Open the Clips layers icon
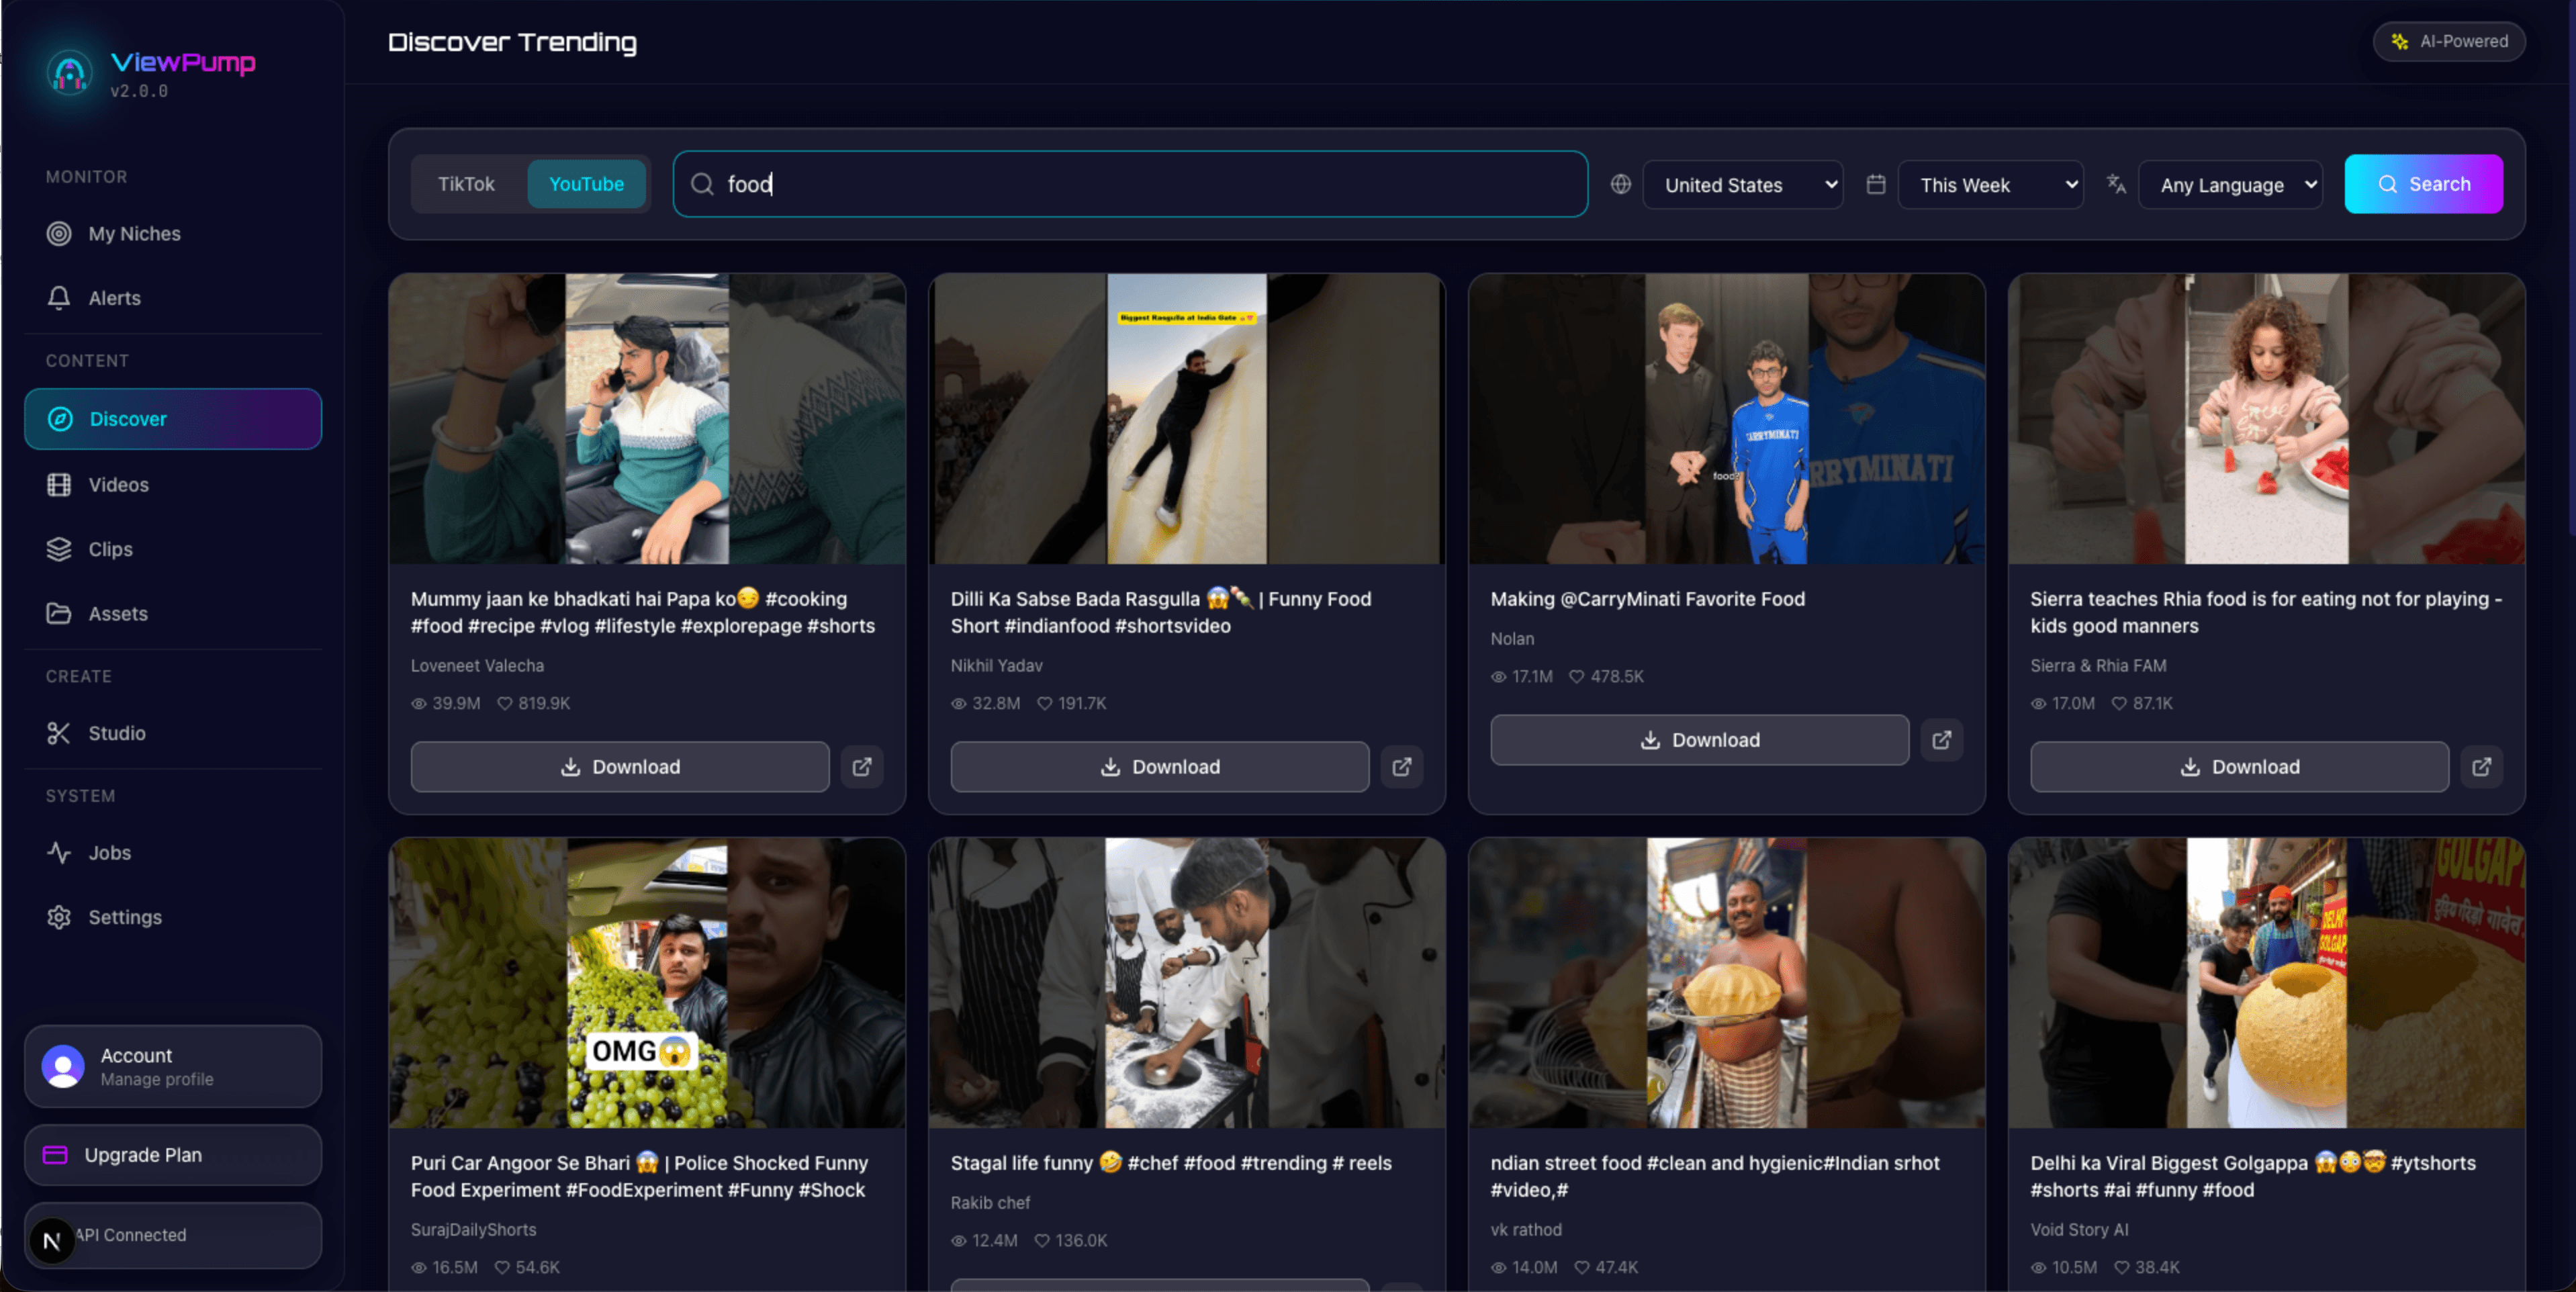Screen dimensions: 2576x1292 [x=60, y=549]
